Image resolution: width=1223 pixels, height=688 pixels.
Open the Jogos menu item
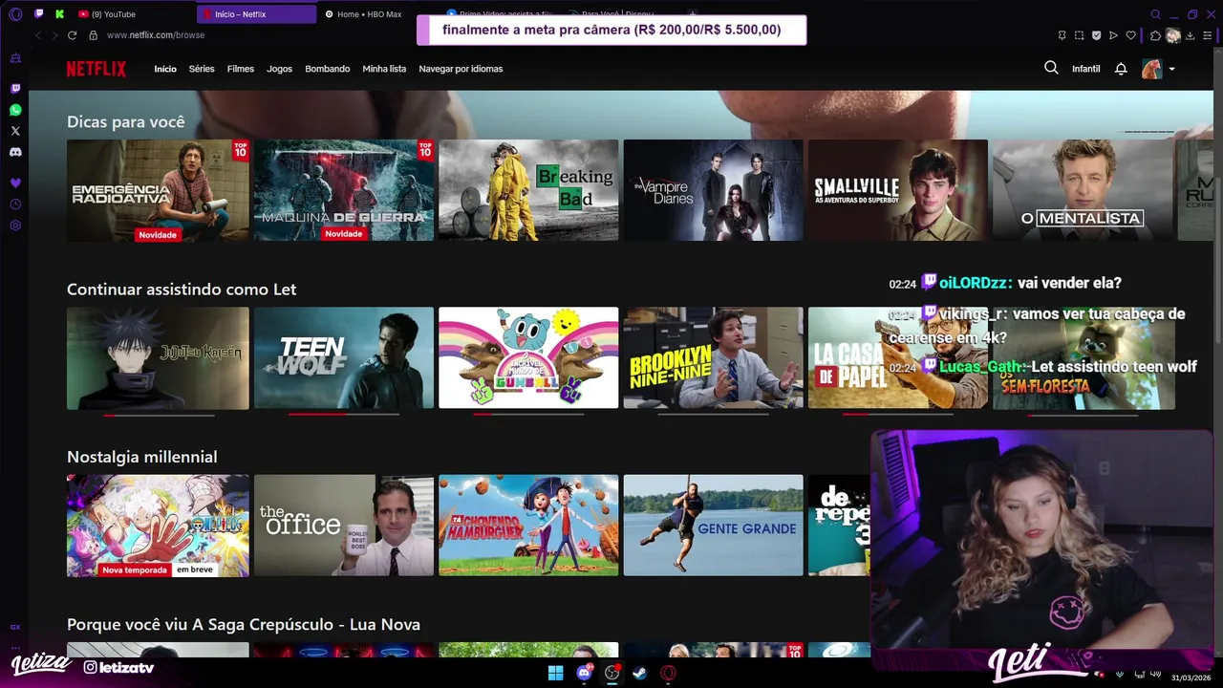click(279, 69)
